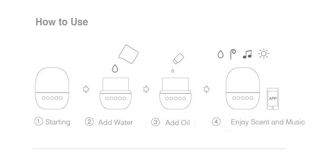Click the scent swirl icon

coord(233,54)
